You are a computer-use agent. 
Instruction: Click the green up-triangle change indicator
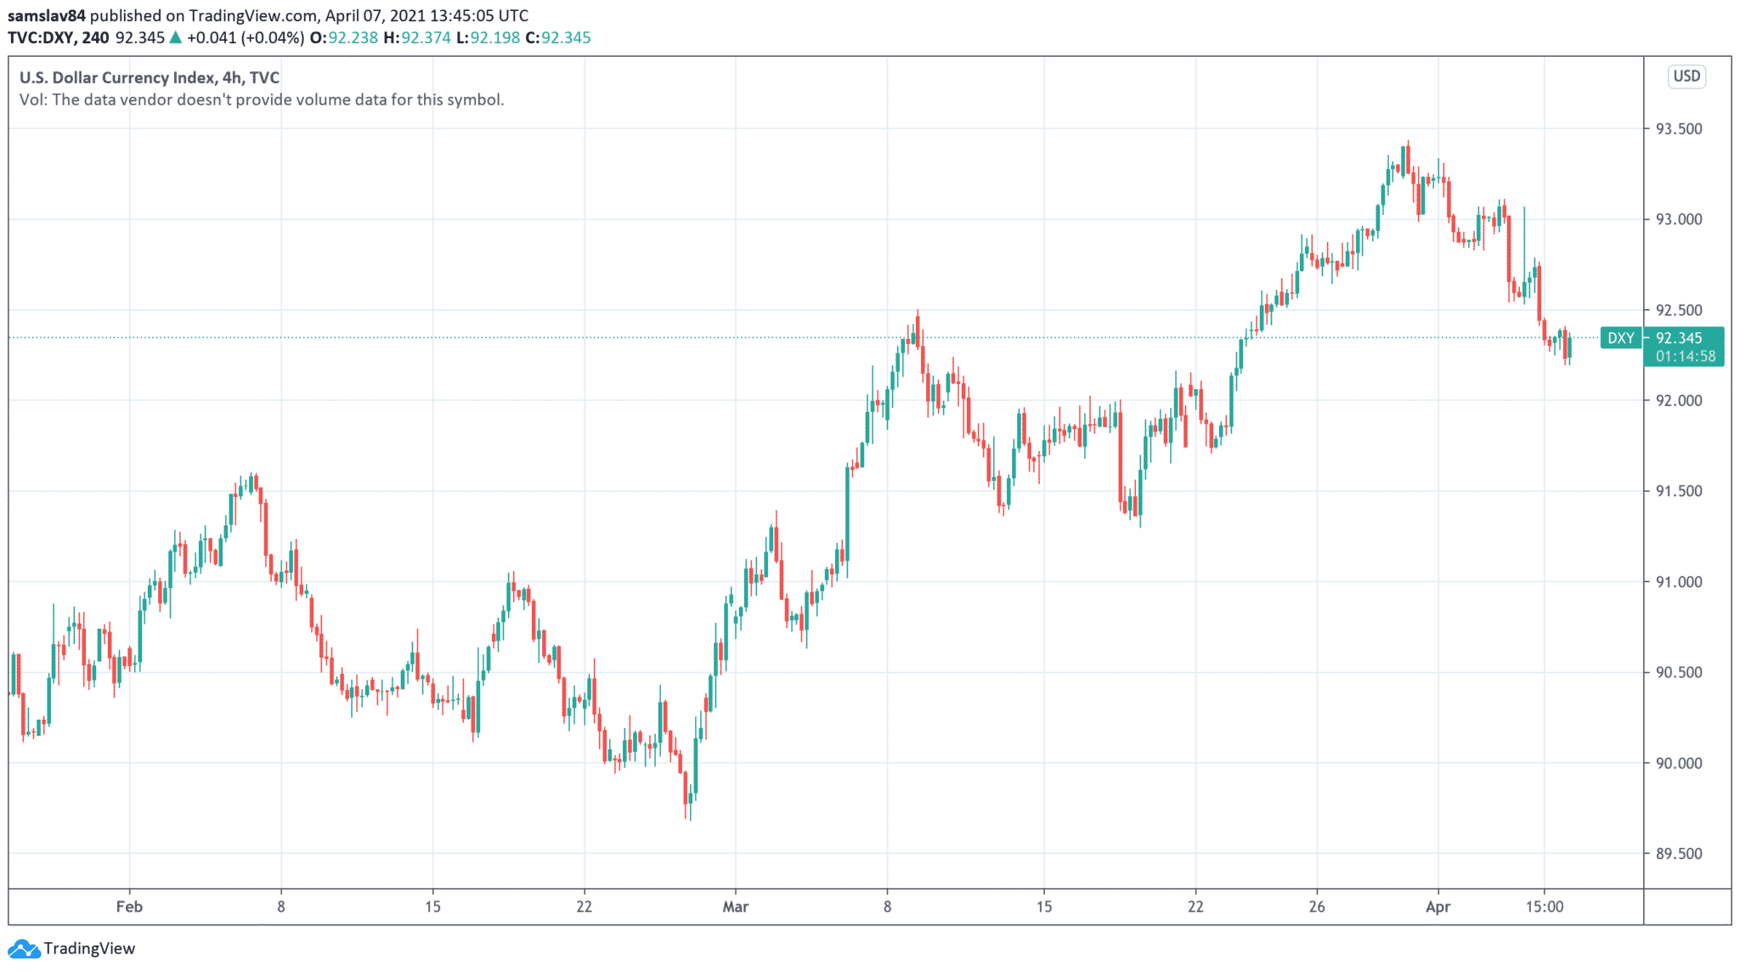pyautogui.click(x=176, y=37)
